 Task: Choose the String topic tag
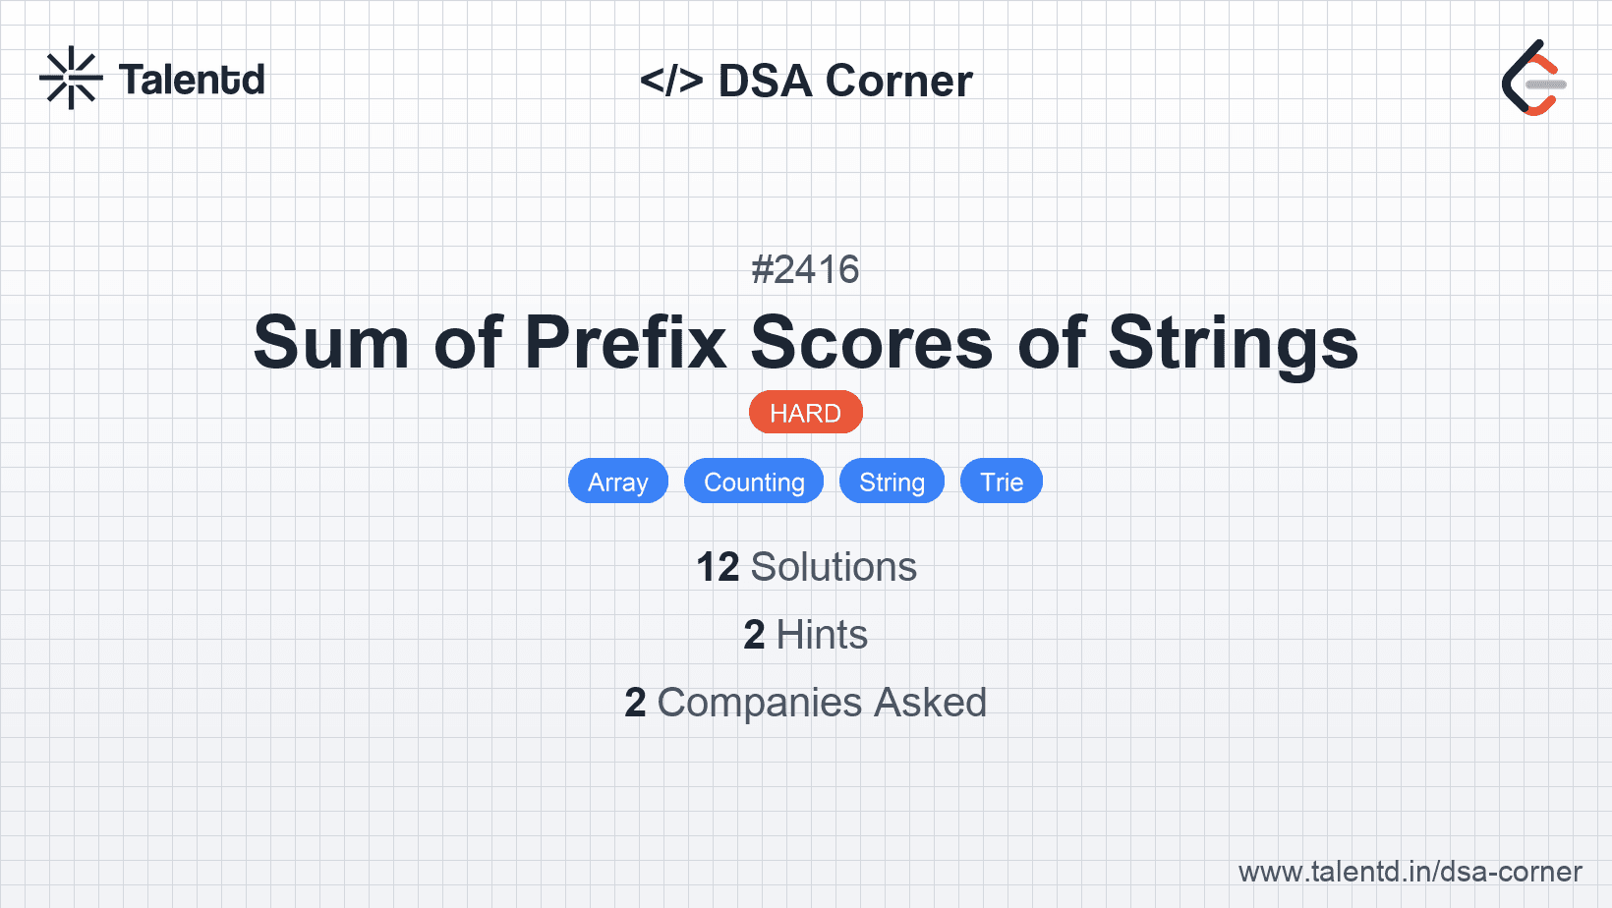tap(892, 482)
